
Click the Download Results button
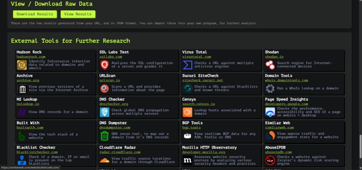[x=35, y=14]
